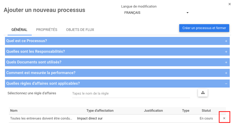Click the Statut column header
The height and width of the screenshot is (133, 236).
(x=206, y=111)
